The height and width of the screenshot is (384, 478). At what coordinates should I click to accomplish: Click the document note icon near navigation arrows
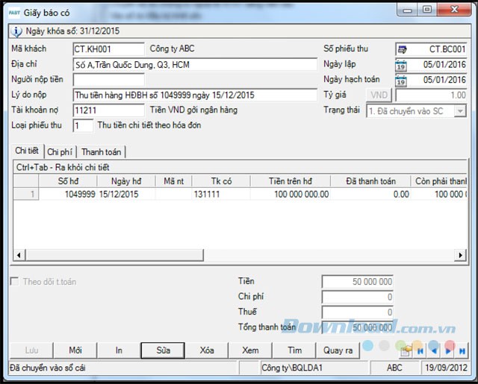(x=406, y=350)
